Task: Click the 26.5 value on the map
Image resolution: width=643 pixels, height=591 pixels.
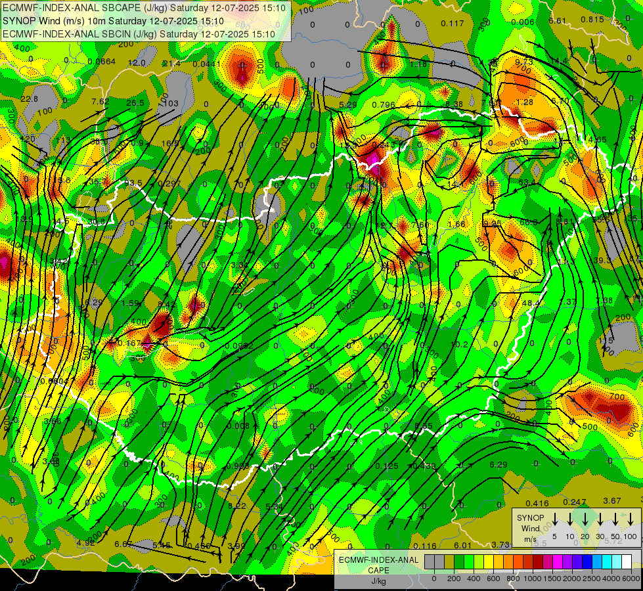Action: (135, 102)
